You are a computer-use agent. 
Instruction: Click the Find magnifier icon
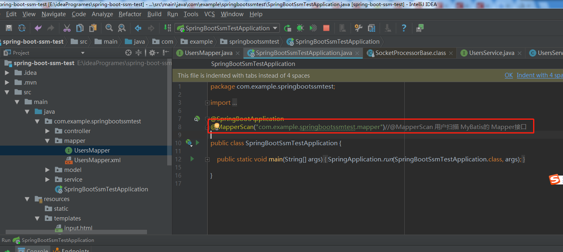(x=109, y=28)
